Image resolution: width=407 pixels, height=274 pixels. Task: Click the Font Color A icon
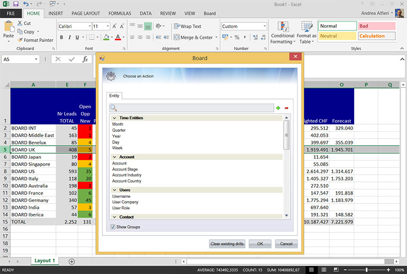[x=118, y=37]
